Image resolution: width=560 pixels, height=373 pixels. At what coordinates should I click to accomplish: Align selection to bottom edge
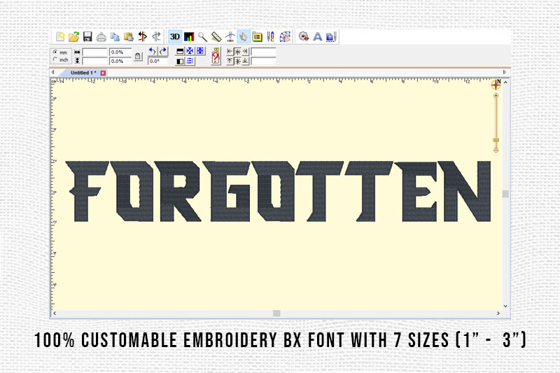[245, 61]
